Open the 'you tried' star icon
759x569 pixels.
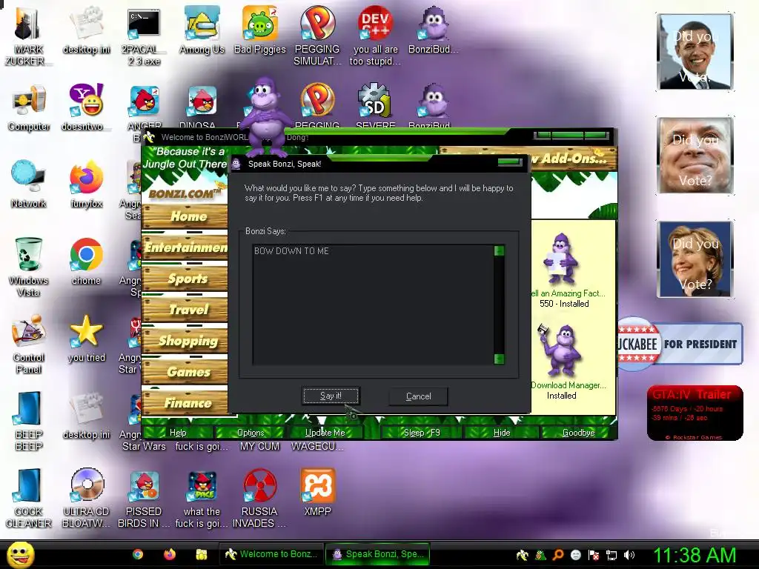(86, 339)
